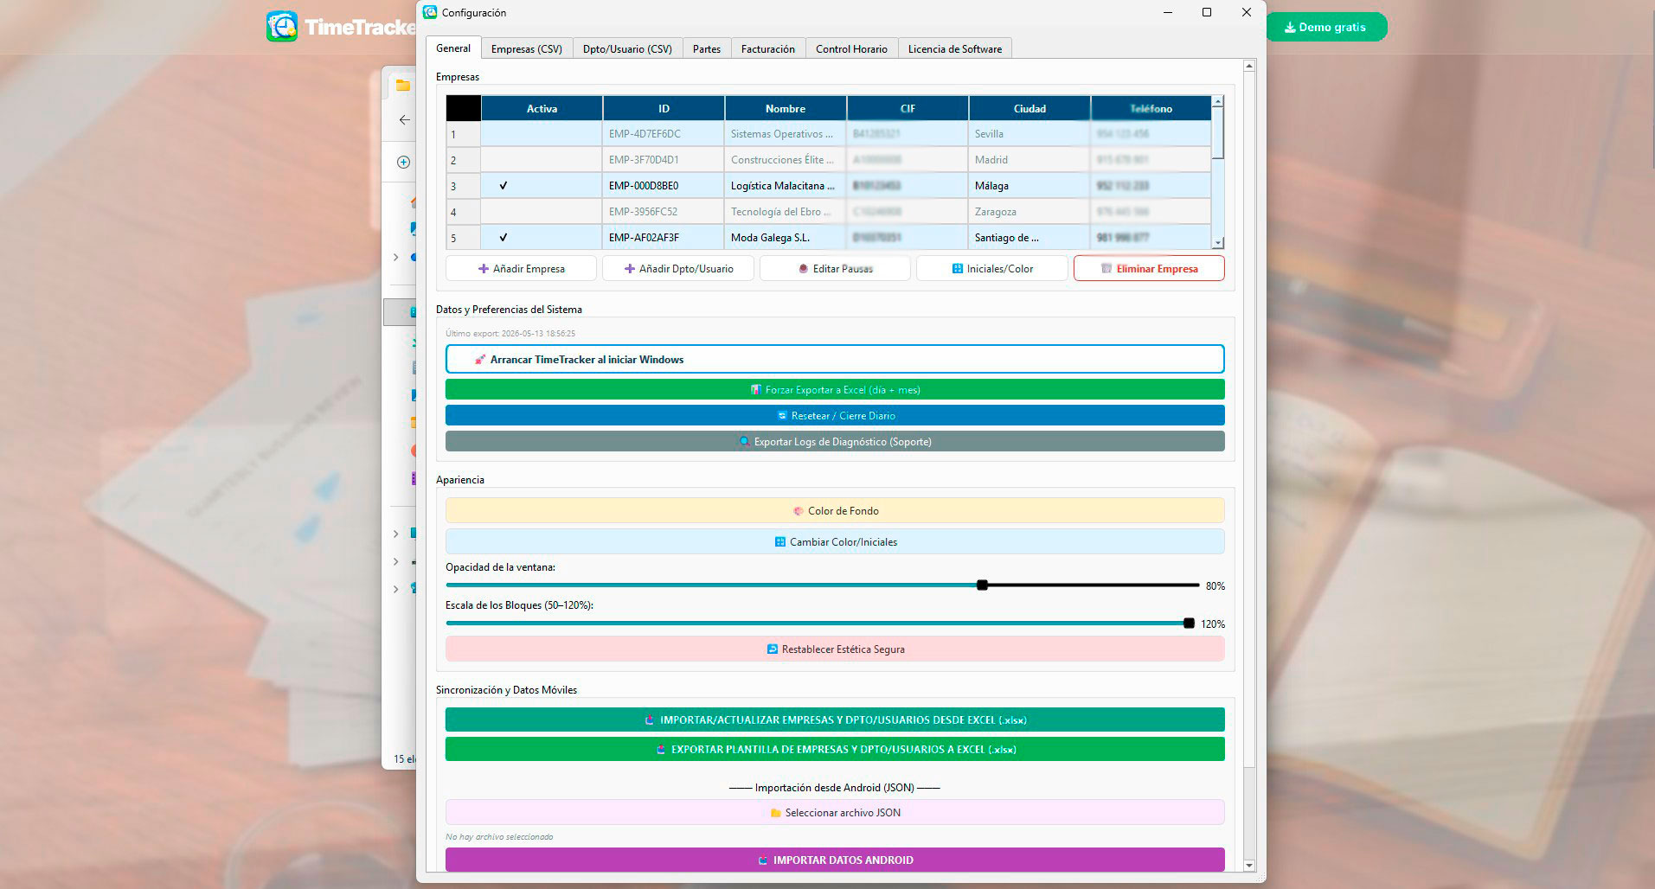The width and height of the screenshot is (1655, 889).
Task: Click the Zaragoza city cell
Action: tap(1030, 212)
